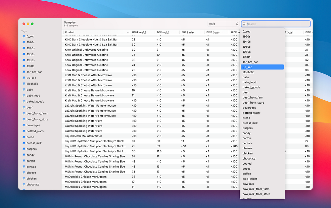
Task: Click the DEHP (ng/g) column header
Action: (x=139, y=32)
